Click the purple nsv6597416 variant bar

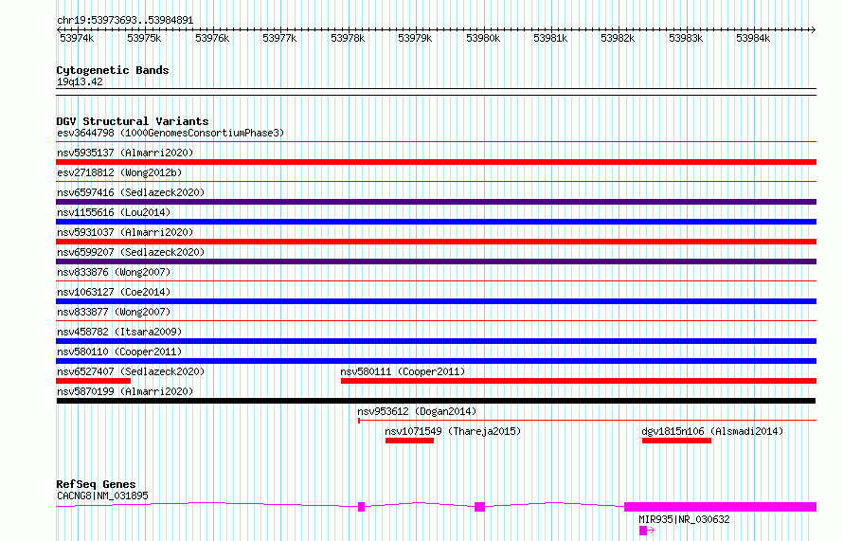click(436, 202)
